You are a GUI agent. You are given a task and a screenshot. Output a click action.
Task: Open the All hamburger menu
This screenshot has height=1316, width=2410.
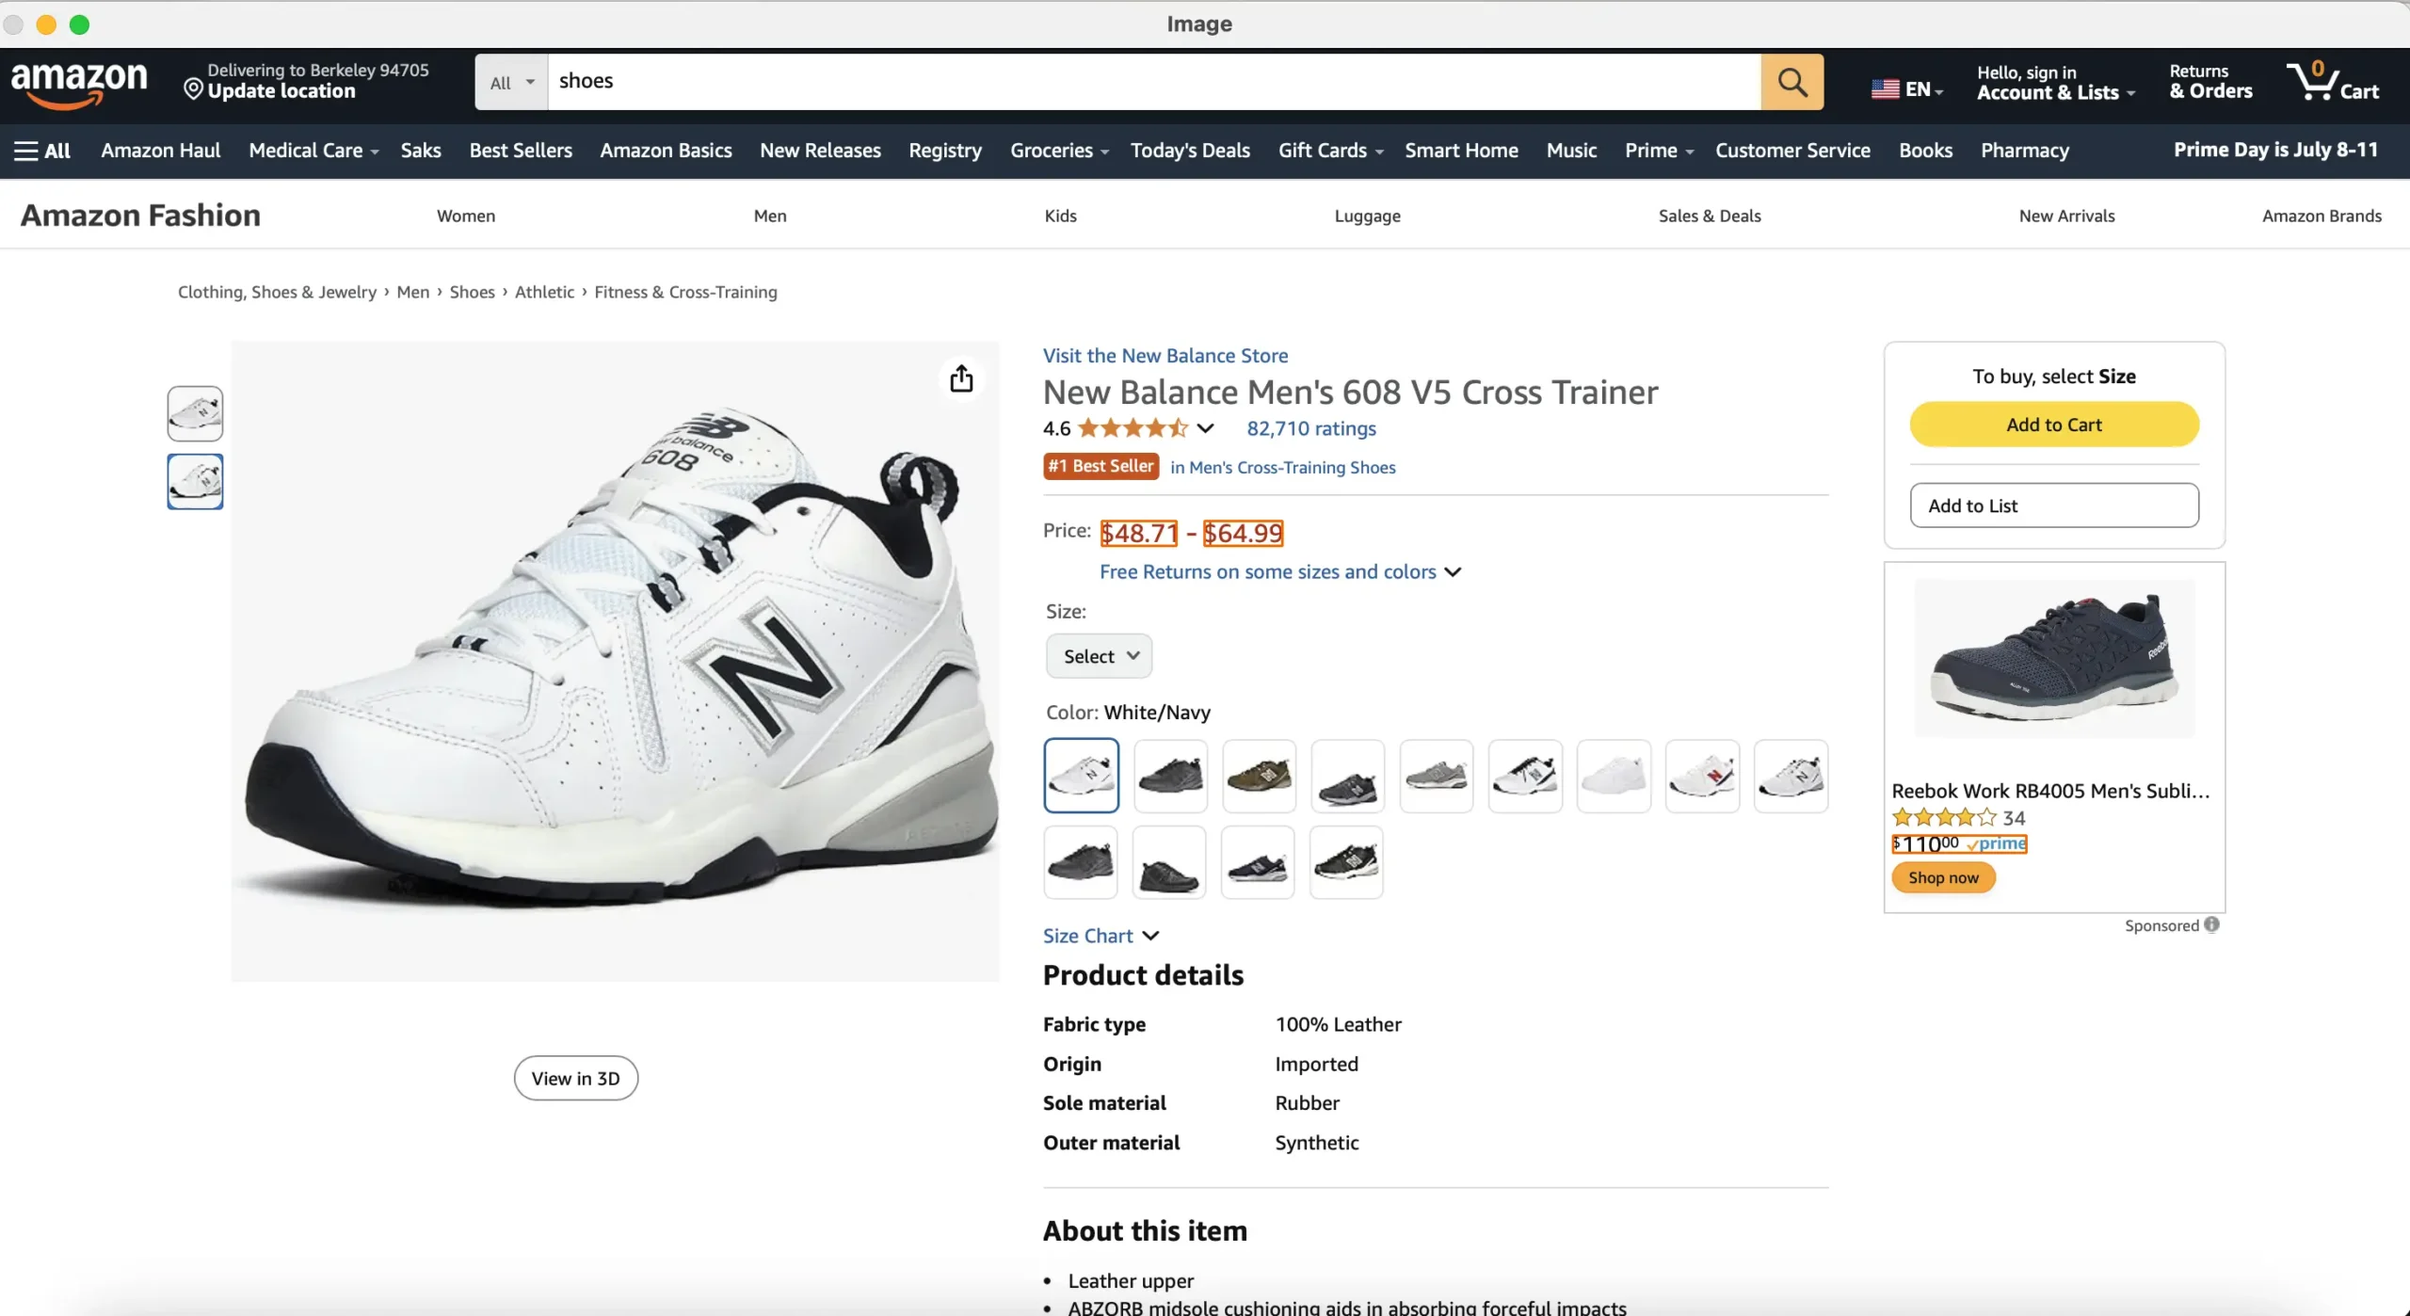click(42, 151)
